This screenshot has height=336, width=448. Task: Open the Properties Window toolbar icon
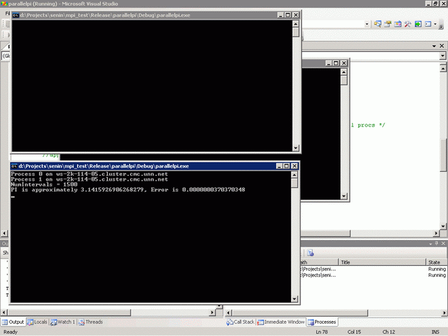pyautogui.click(x=388, y=24)
